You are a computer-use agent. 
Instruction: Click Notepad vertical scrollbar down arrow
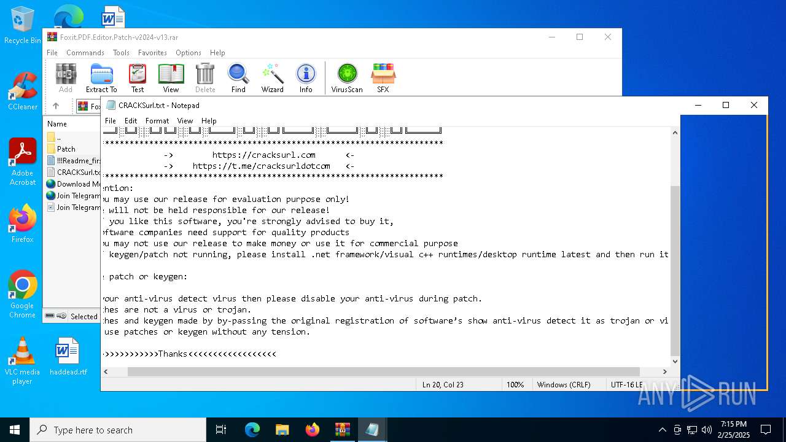[675, 361]
